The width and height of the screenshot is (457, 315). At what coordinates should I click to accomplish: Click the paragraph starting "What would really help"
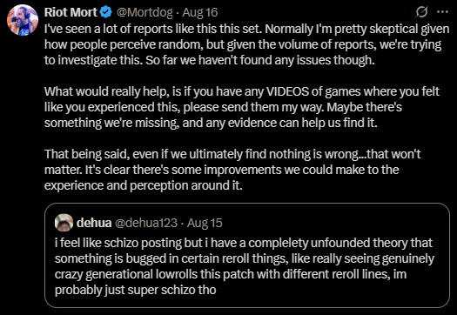coord(242,107)
